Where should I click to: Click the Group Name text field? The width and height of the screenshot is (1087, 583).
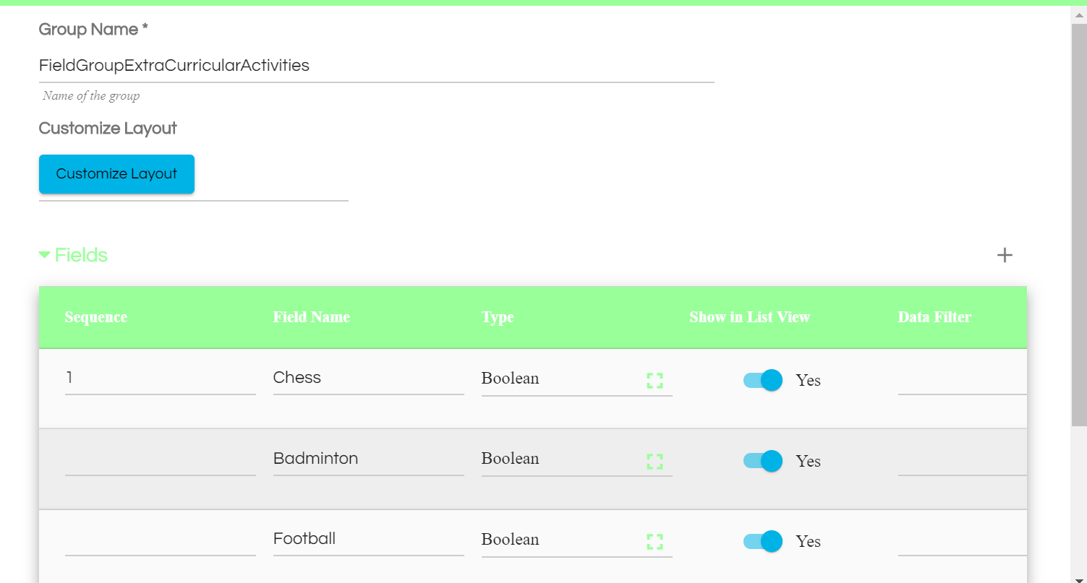[376, 66]
